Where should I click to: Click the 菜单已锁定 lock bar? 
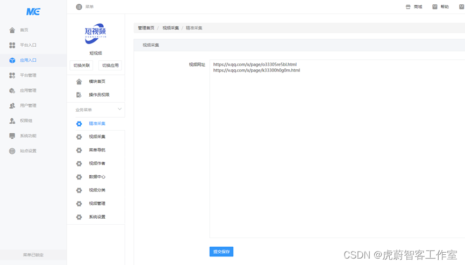[x=33, y=255]
